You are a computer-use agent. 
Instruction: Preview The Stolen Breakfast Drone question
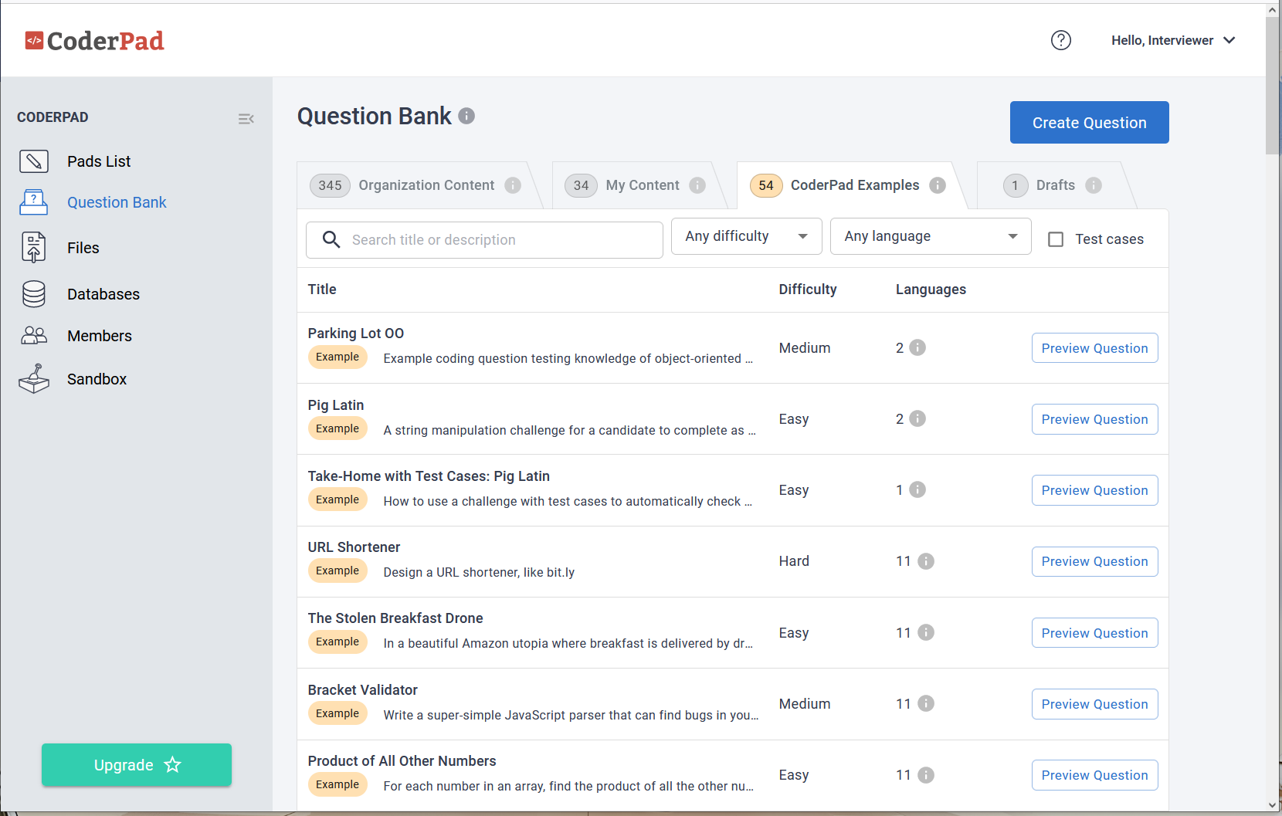[1094, 633]
